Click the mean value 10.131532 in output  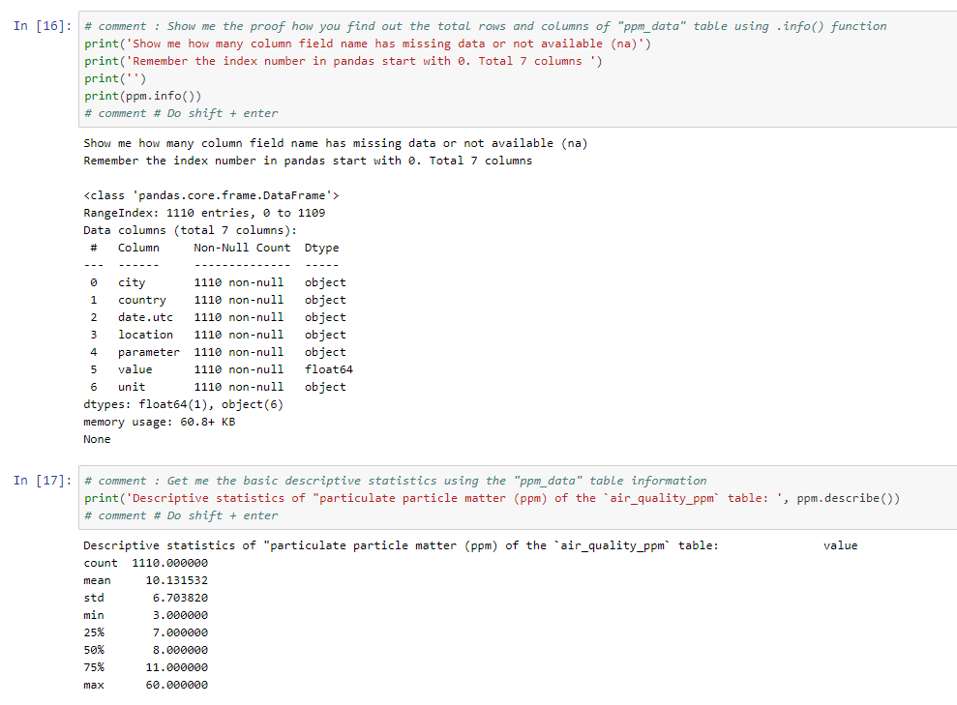tap(176, 580)
